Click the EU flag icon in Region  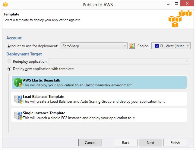click(156, 46)
